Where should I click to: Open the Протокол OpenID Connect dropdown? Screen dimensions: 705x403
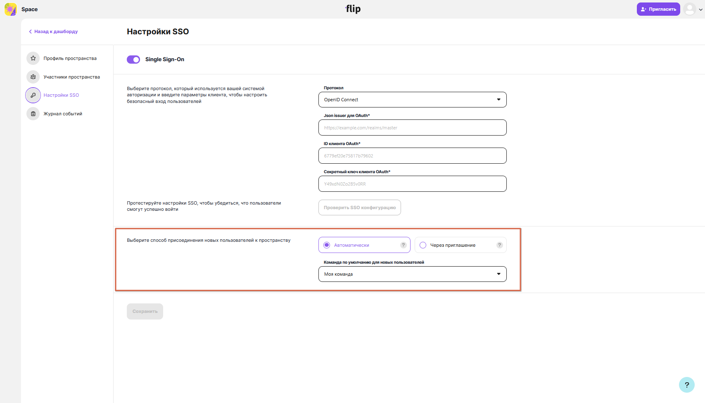coord(413,100)
